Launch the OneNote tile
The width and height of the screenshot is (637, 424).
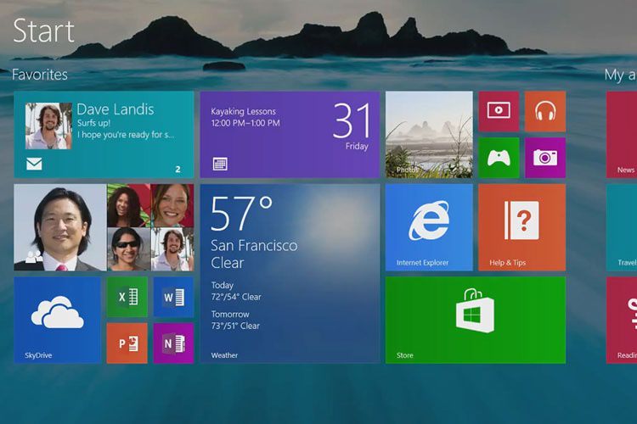[173, 343]
